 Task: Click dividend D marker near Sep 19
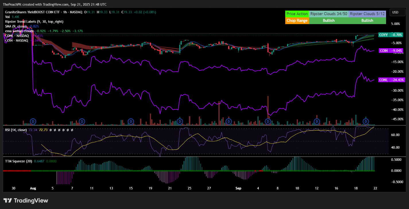pyautogui.click(x=366, y=122)
